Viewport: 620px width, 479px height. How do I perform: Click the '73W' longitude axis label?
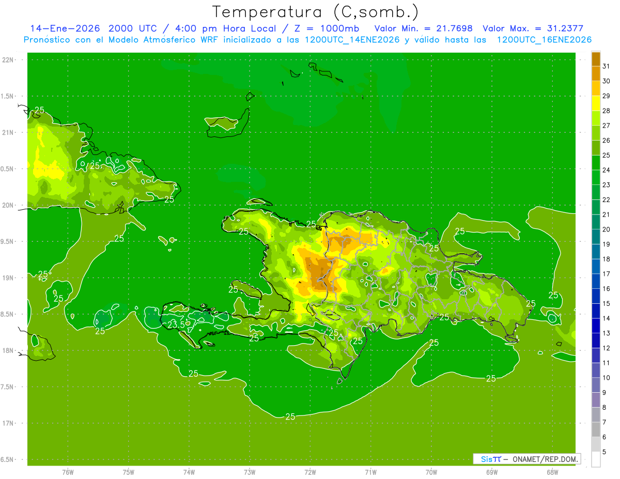250,472
